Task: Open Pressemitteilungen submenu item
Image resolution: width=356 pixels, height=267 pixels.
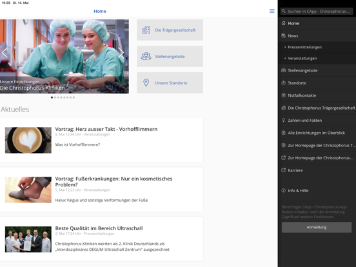Action: (x=317, y=47)
